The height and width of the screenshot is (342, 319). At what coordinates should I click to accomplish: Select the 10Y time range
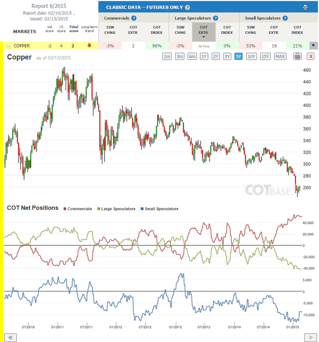pyautogui.click(x=251, y=57)
